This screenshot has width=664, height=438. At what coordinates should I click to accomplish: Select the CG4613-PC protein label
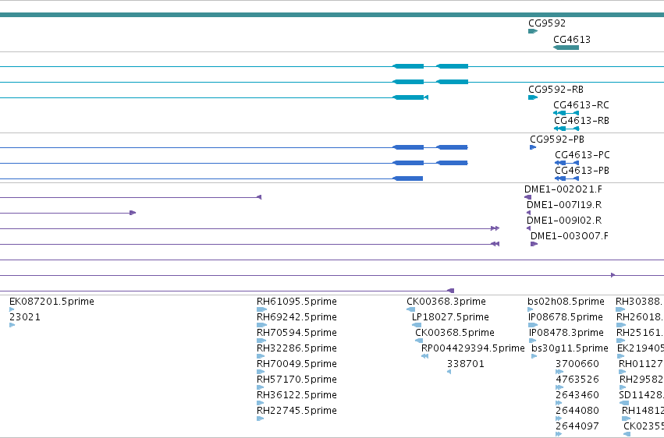tap(582, 155)
